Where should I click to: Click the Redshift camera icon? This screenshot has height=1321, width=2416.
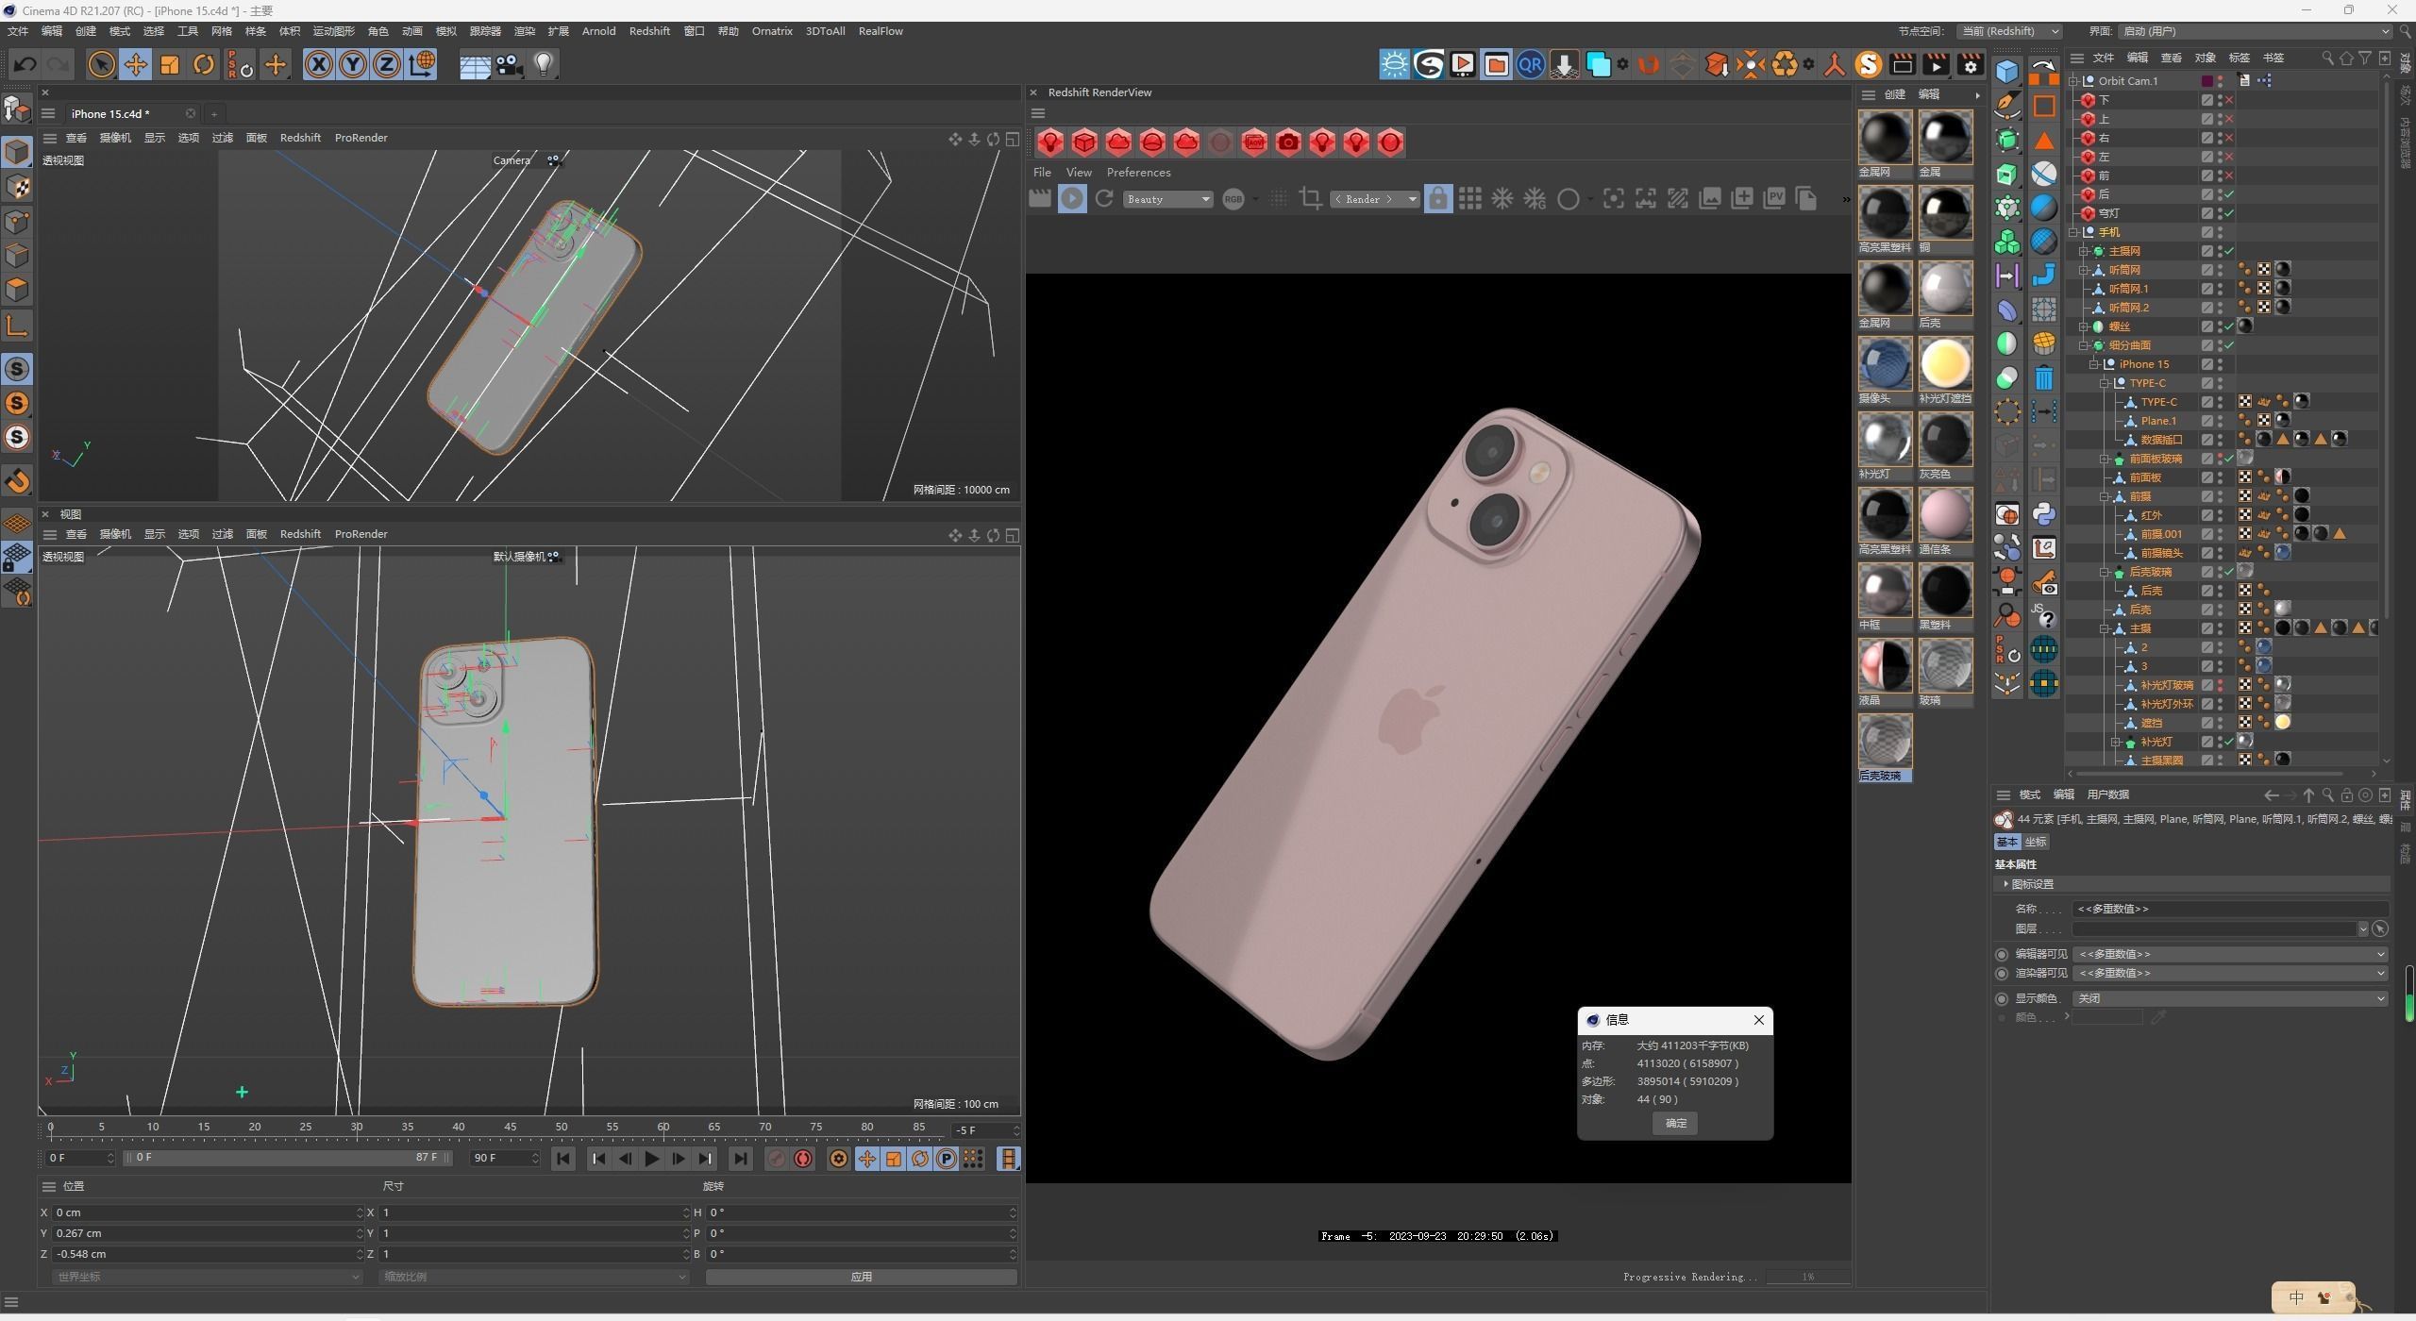pyautogui.click(x=1288, y=142)
